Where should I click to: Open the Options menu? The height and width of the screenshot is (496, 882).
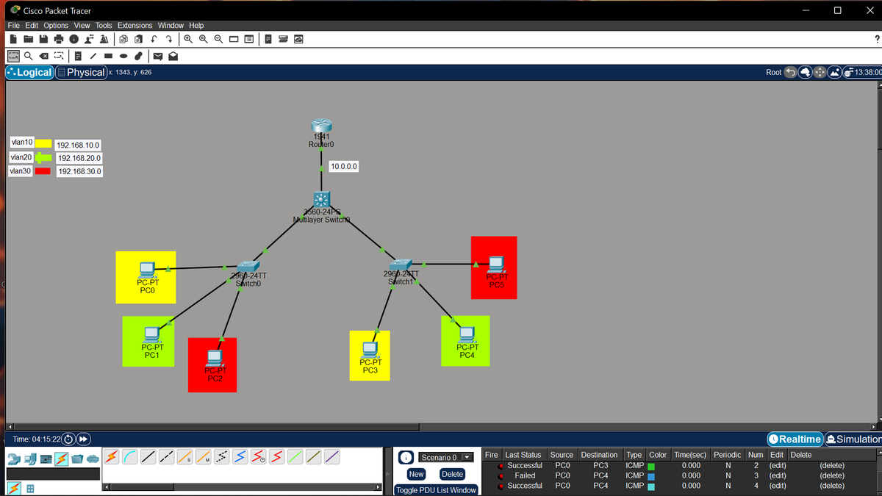pyautogui.click(x=56, y=25)
